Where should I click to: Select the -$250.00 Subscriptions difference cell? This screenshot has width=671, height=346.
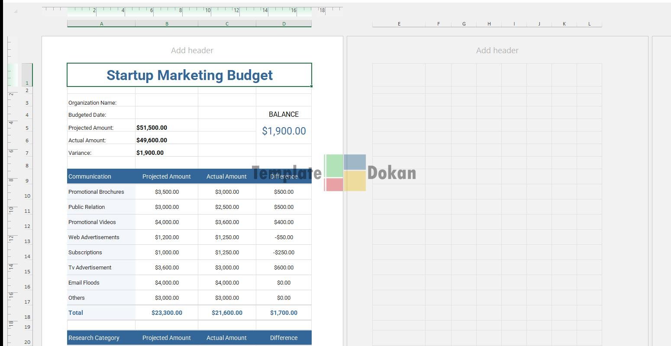(x=284, y=252)
